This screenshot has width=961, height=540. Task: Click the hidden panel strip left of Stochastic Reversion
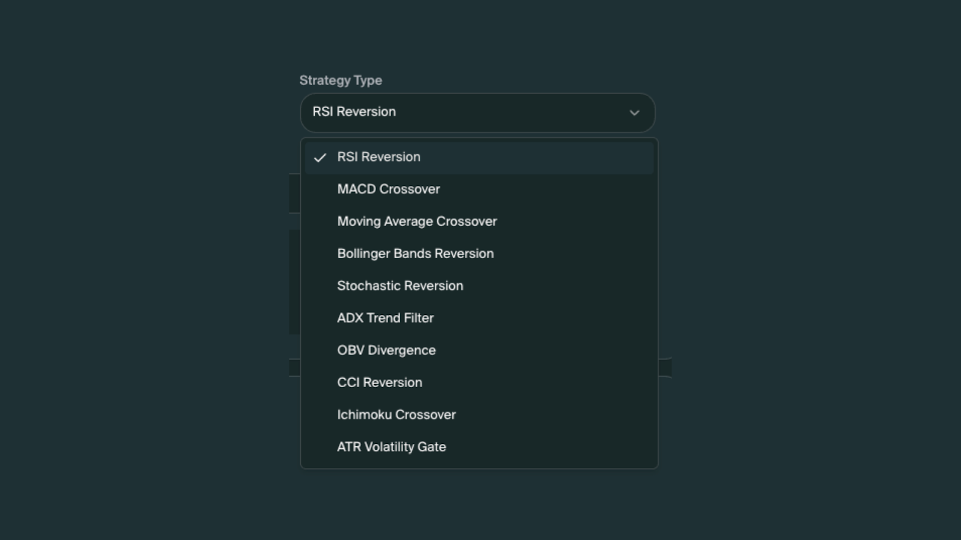(x=294, y=282)
